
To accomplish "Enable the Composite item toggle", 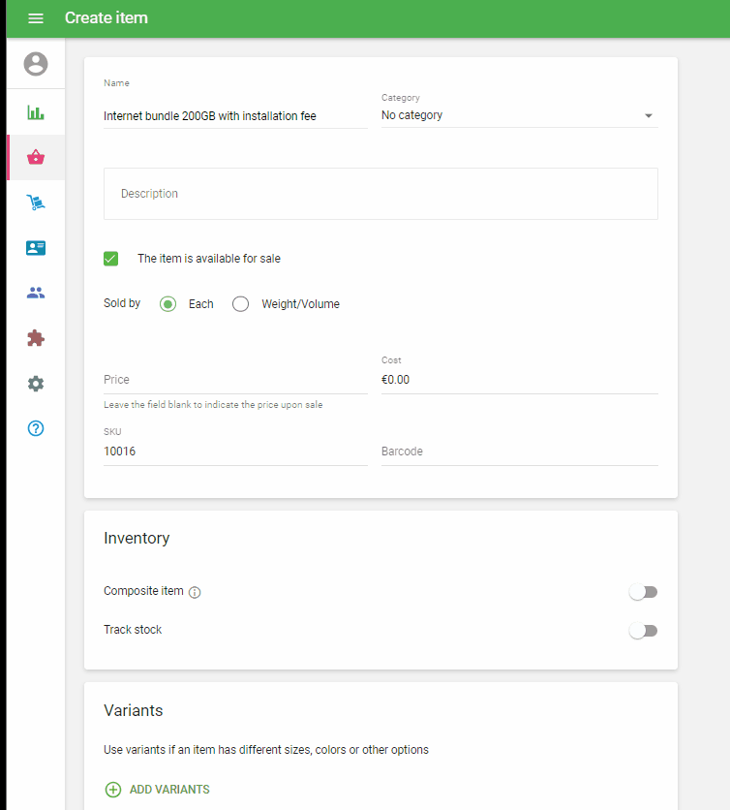I will (x=643, y=592).
